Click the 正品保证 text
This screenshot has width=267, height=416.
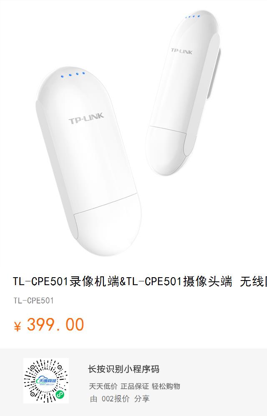(135, 386)
